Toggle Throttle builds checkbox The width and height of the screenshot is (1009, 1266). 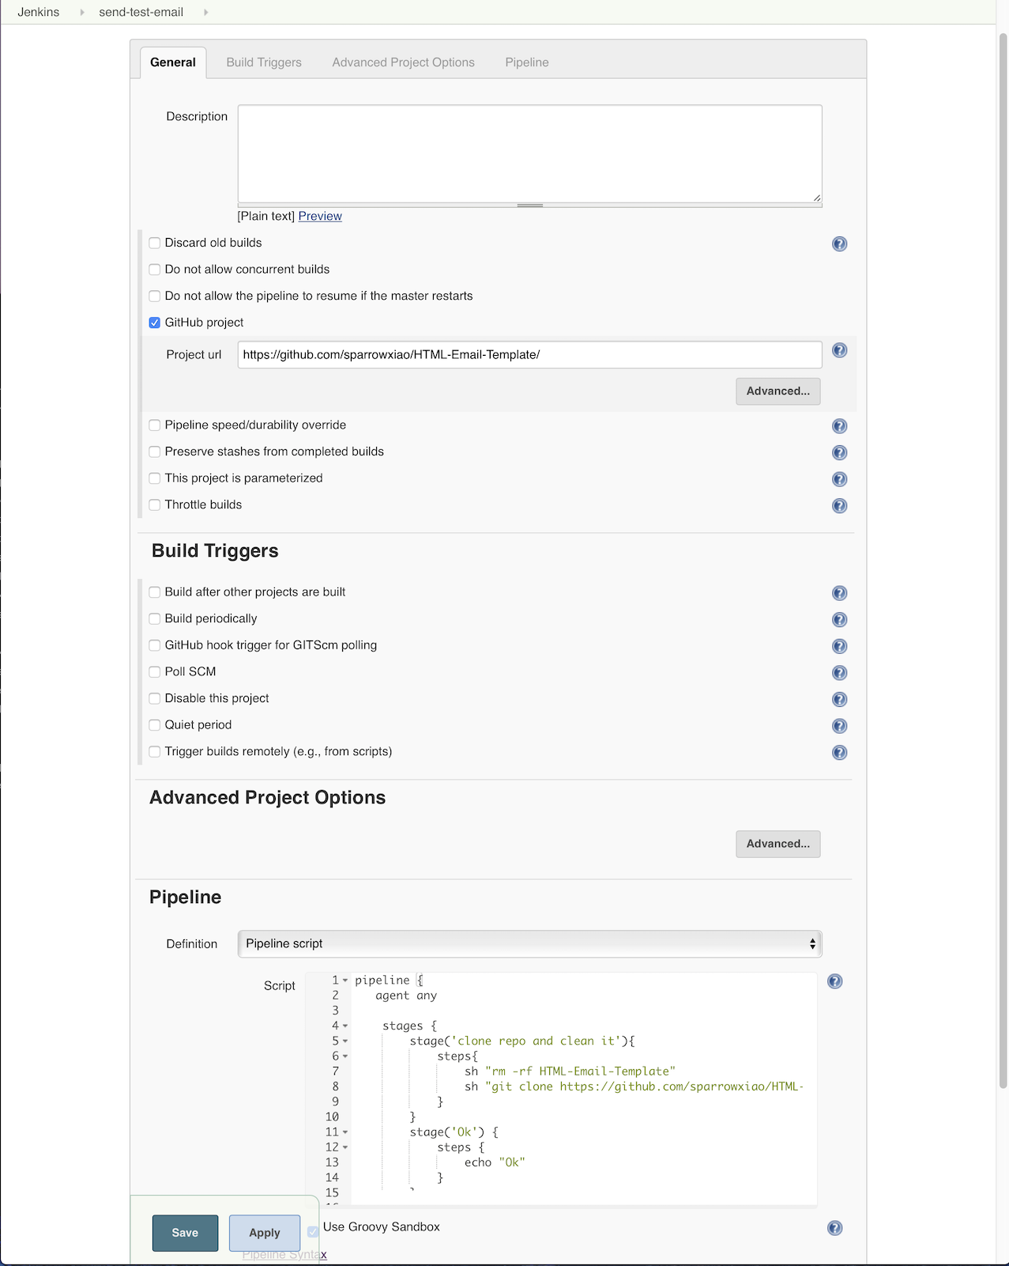pos(155,505)
